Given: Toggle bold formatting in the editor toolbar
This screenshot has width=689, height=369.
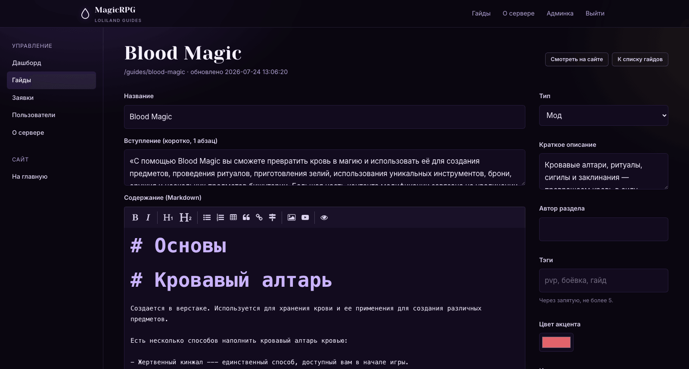Looking at the screenshot, I should coord(135,217).
